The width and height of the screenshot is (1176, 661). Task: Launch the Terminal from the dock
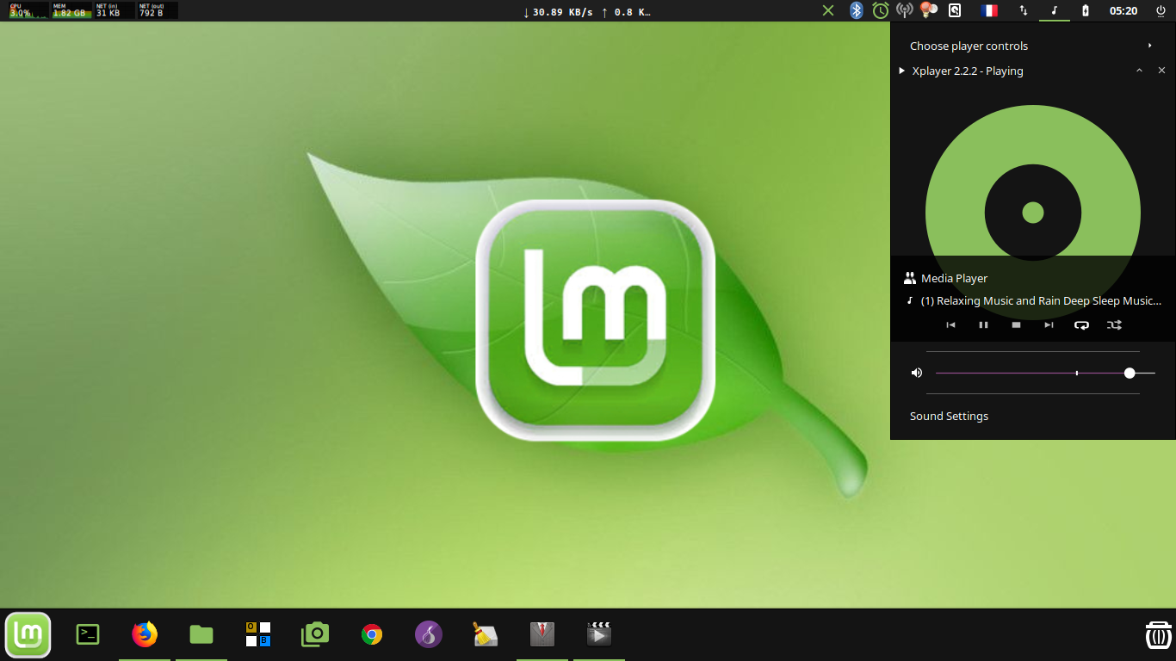[x=87, y=635]
